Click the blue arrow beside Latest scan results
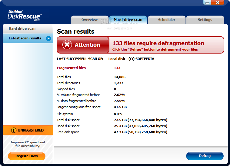Image resolution: width=230 pixels, height=166 pixels. 48,38
